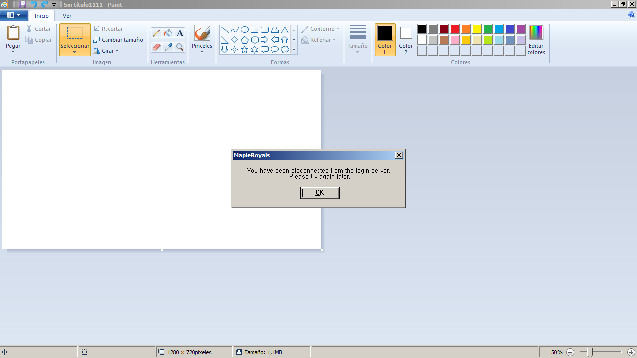Choose the Six-point star shape
The height and width of the screenshot is (358, 637).
pos(254,50)
